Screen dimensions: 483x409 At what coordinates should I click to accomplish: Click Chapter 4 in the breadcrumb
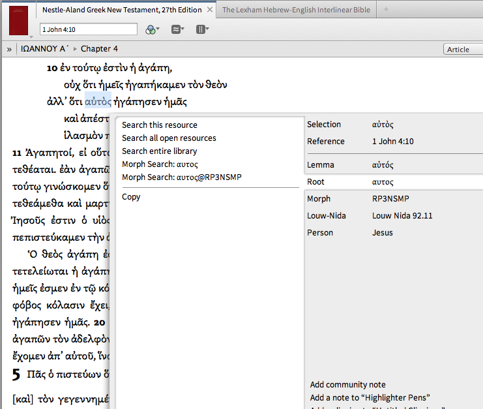tap(99, 49)
